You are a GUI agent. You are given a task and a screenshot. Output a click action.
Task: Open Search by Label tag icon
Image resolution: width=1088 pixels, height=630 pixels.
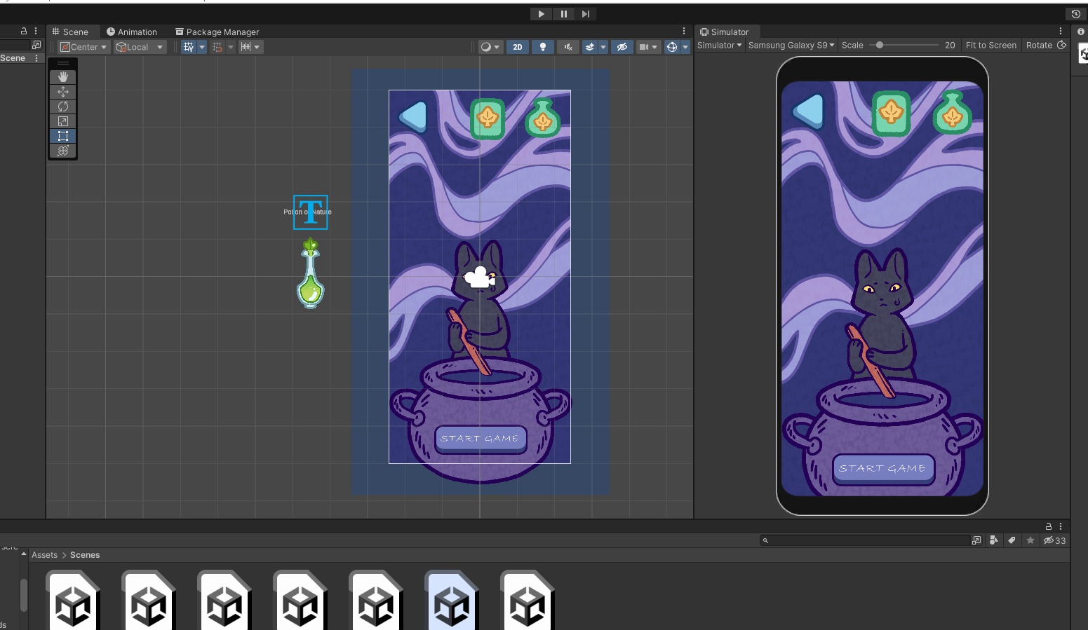[x=1012, y=540]
